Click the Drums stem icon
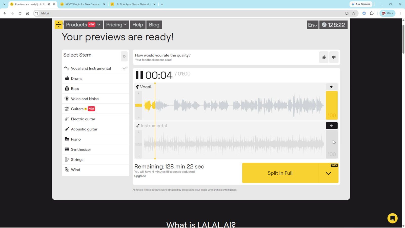The width and height of the screenshot is (405, 228). point(67,78)
